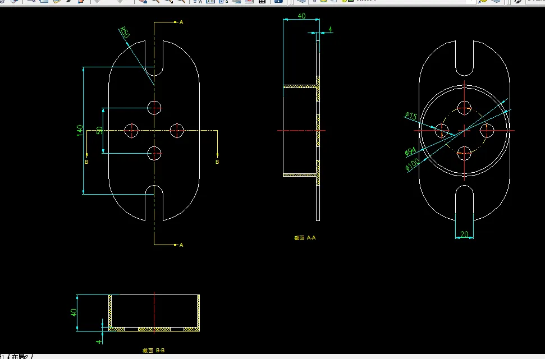This screenshot has width=545, height=359.
Task: Select the upper A section-line label
Action: pyautogui.click(x=181, y=22)
